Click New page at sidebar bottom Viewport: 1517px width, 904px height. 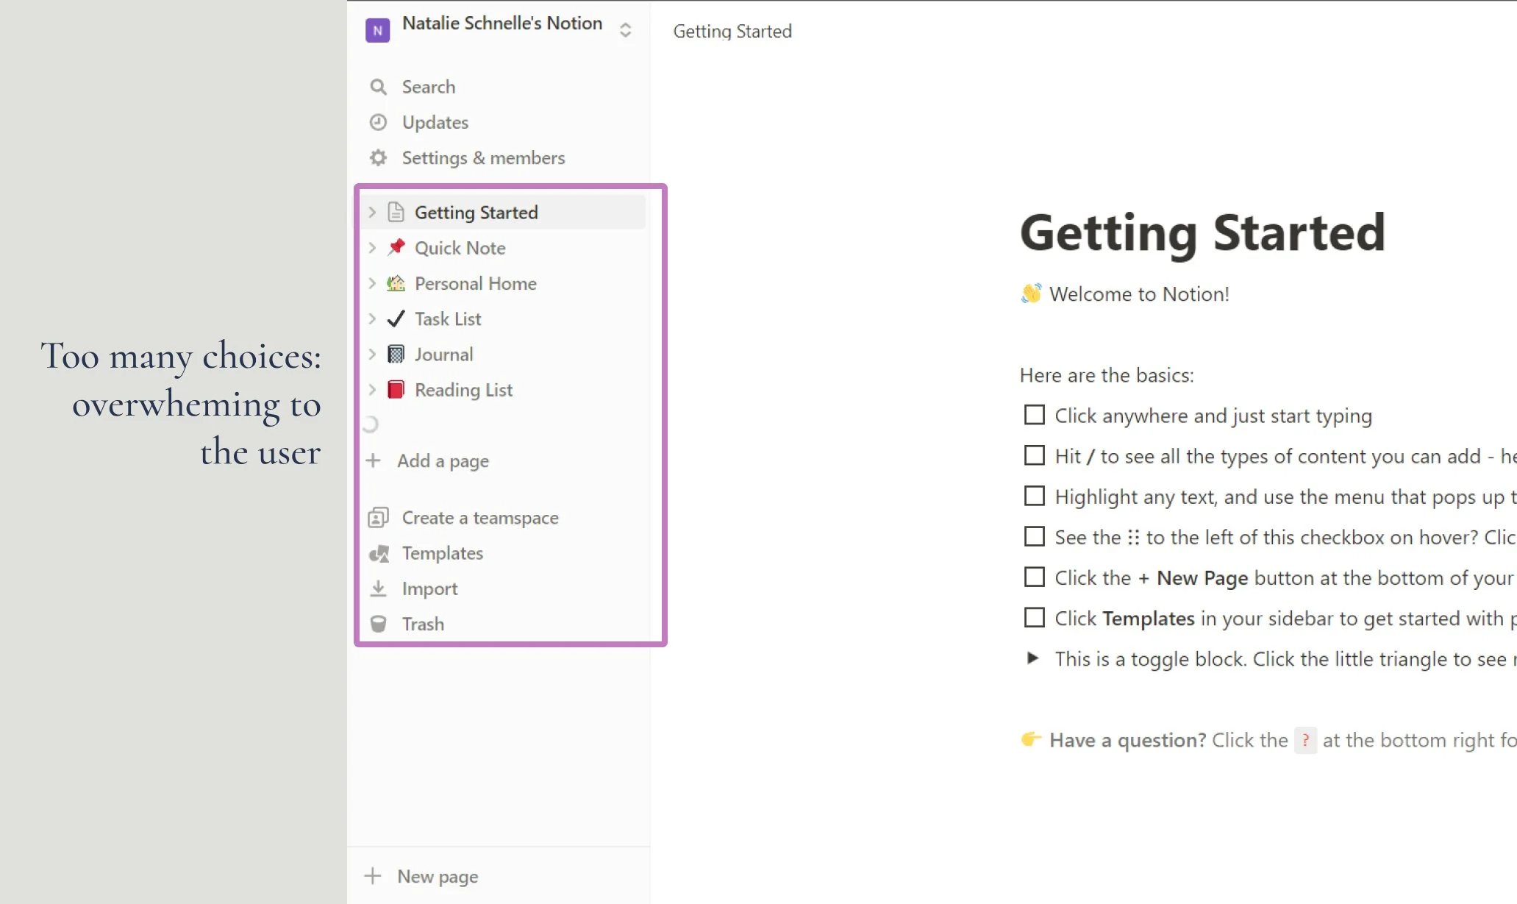pyautogui.click(x=437, y=876)
